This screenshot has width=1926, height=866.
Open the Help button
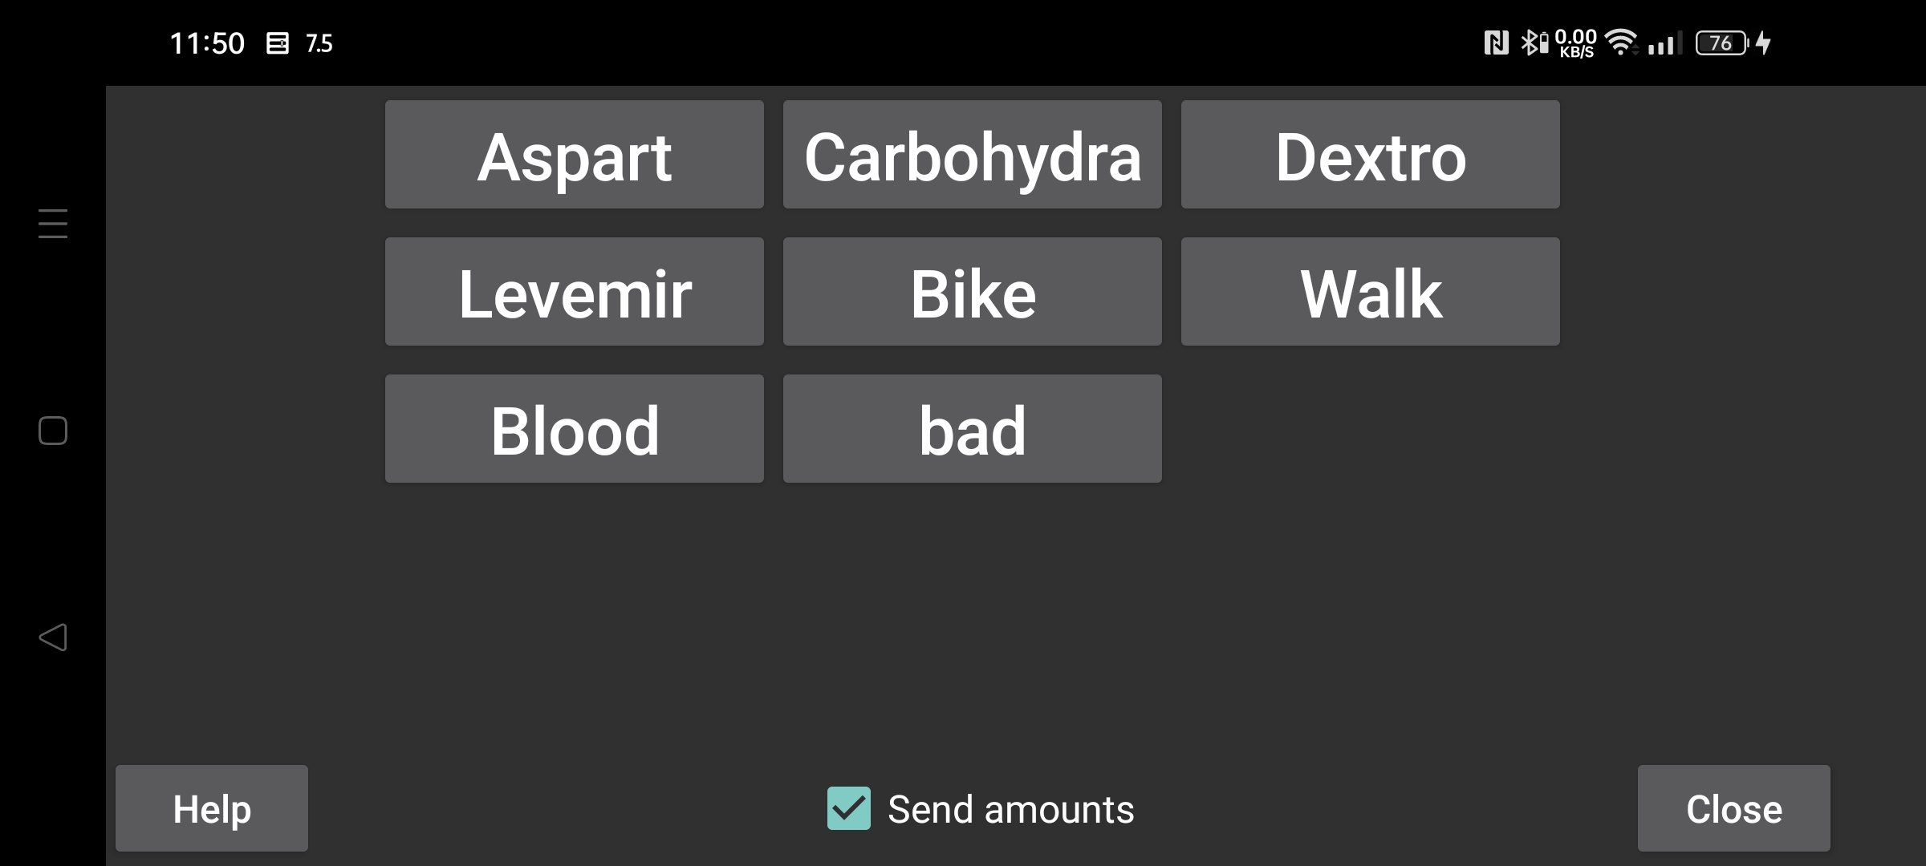212,808
